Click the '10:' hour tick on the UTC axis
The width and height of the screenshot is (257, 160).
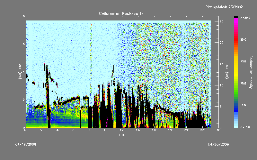click(x=106, y=130)
